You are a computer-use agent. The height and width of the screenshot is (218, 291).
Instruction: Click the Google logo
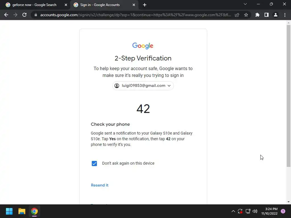point(143,46)
